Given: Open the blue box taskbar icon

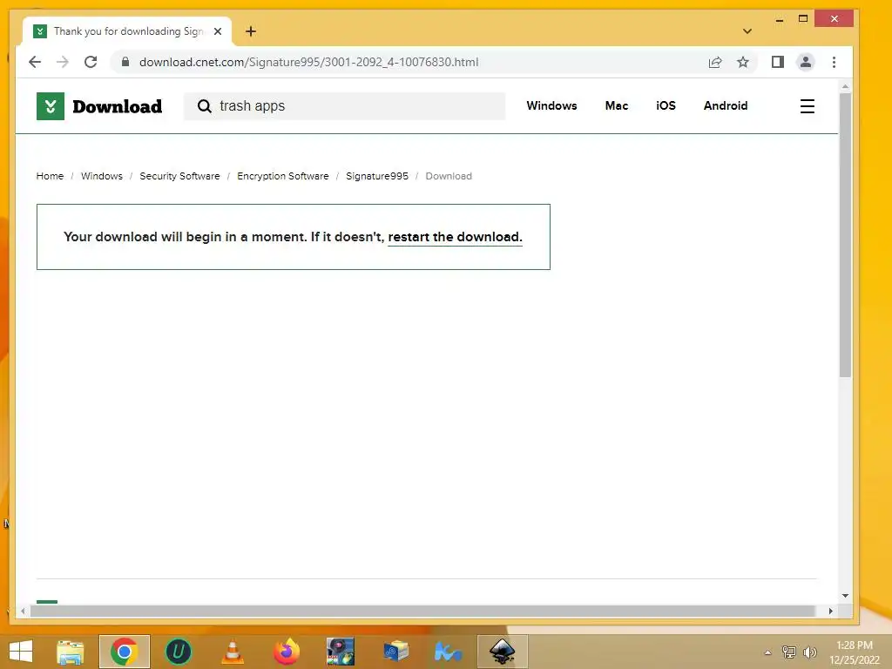Looking at the screenshot, I should click(x=395, y=652).
